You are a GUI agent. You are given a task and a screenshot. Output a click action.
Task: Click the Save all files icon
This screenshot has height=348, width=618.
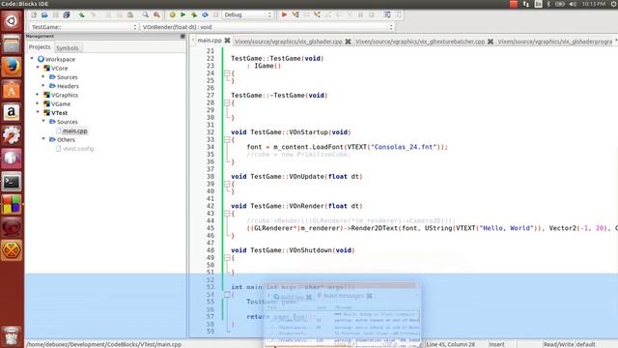click(x=67, y=14)
